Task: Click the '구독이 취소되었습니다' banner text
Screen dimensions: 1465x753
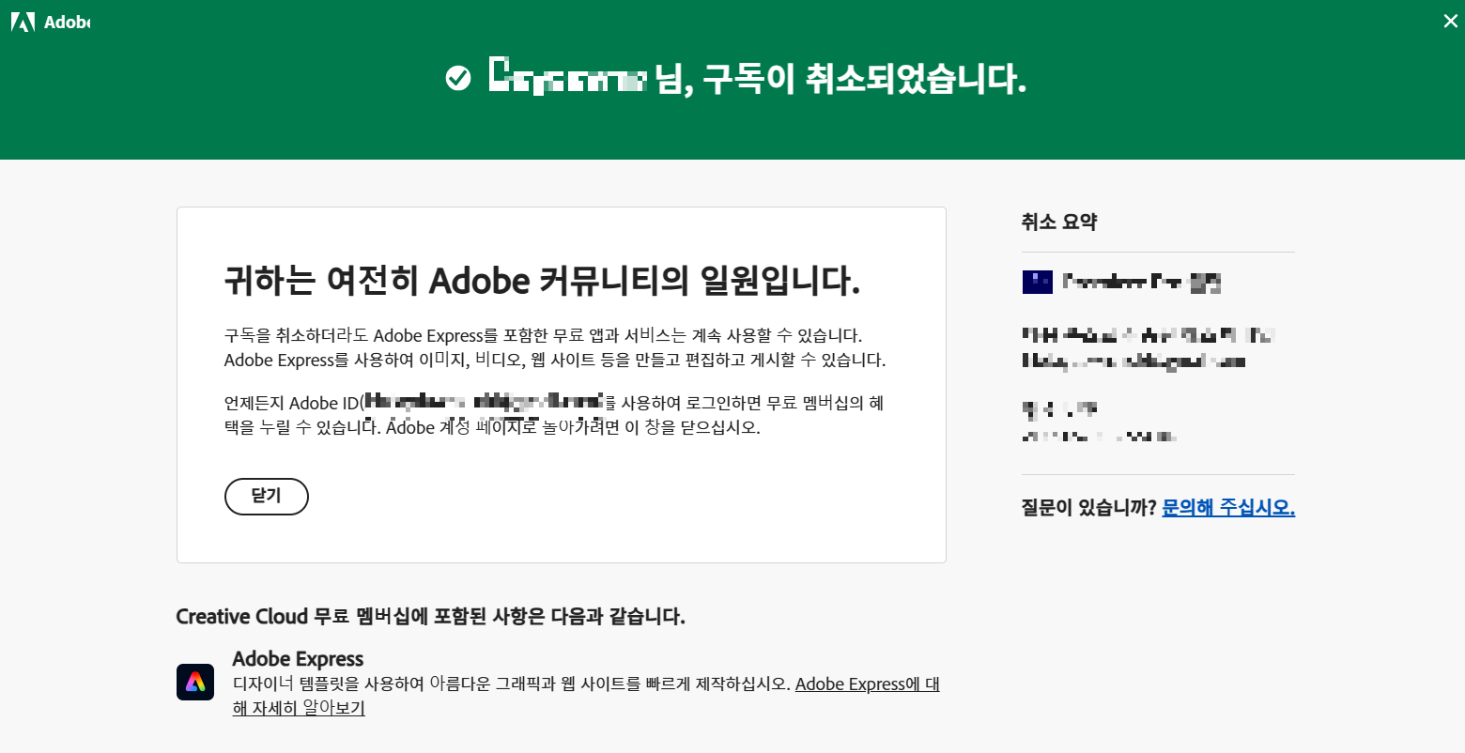Action: point(864,78)
